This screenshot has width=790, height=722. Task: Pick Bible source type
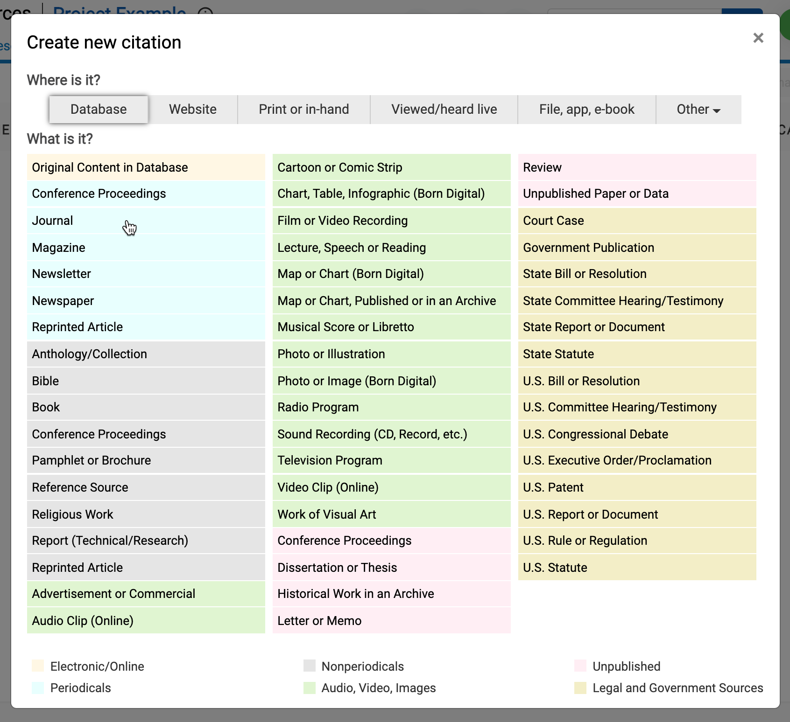point(146,381)
